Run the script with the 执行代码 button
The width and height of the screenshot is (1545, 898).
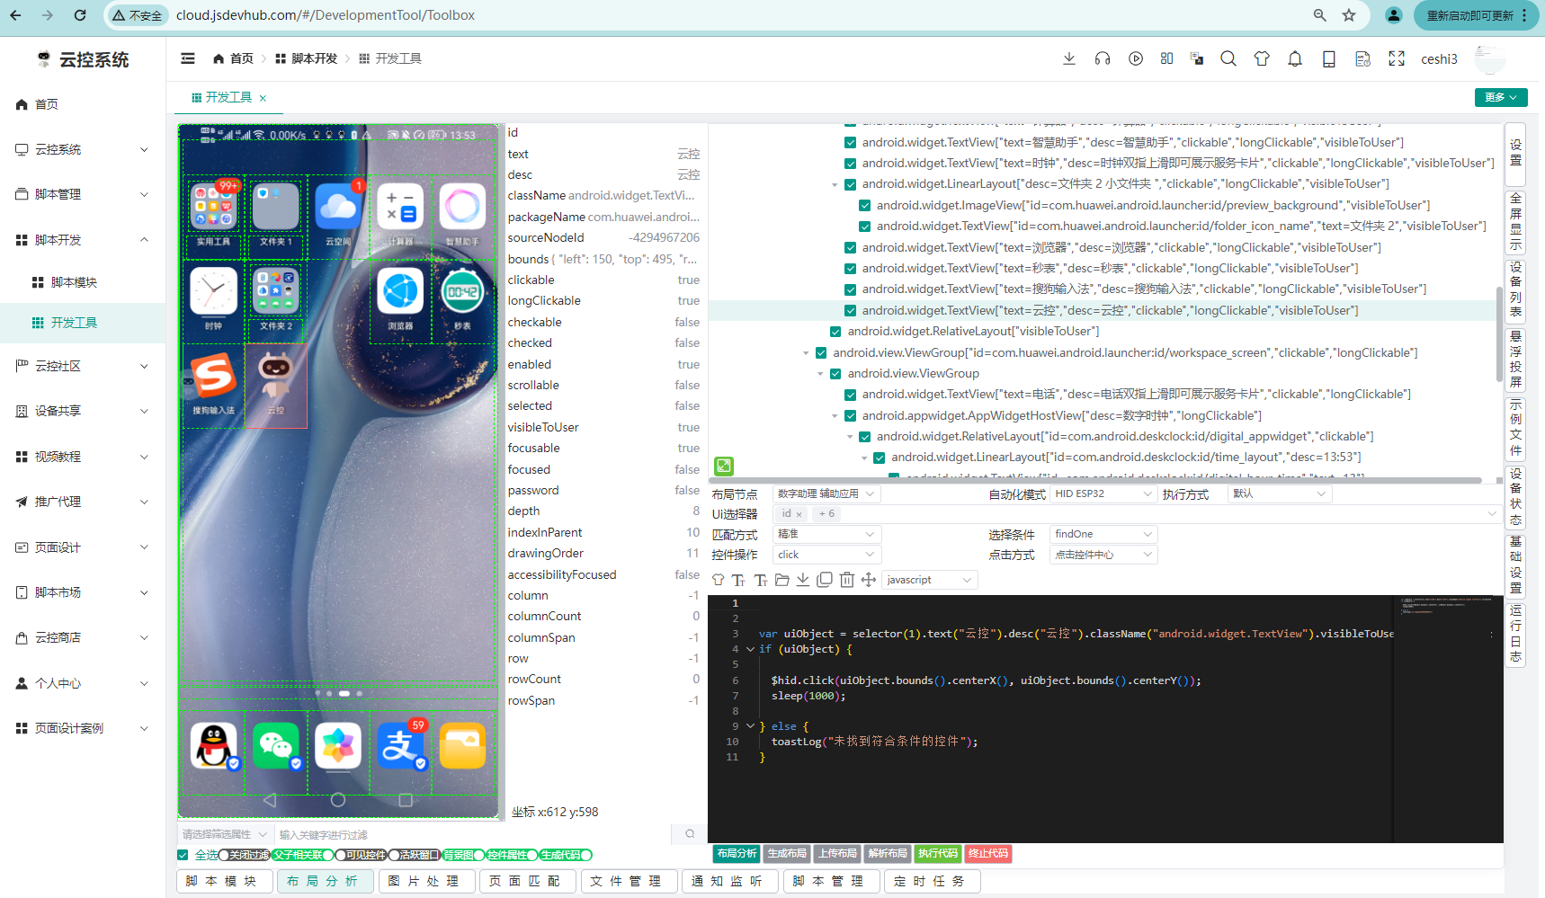point(938,853)
